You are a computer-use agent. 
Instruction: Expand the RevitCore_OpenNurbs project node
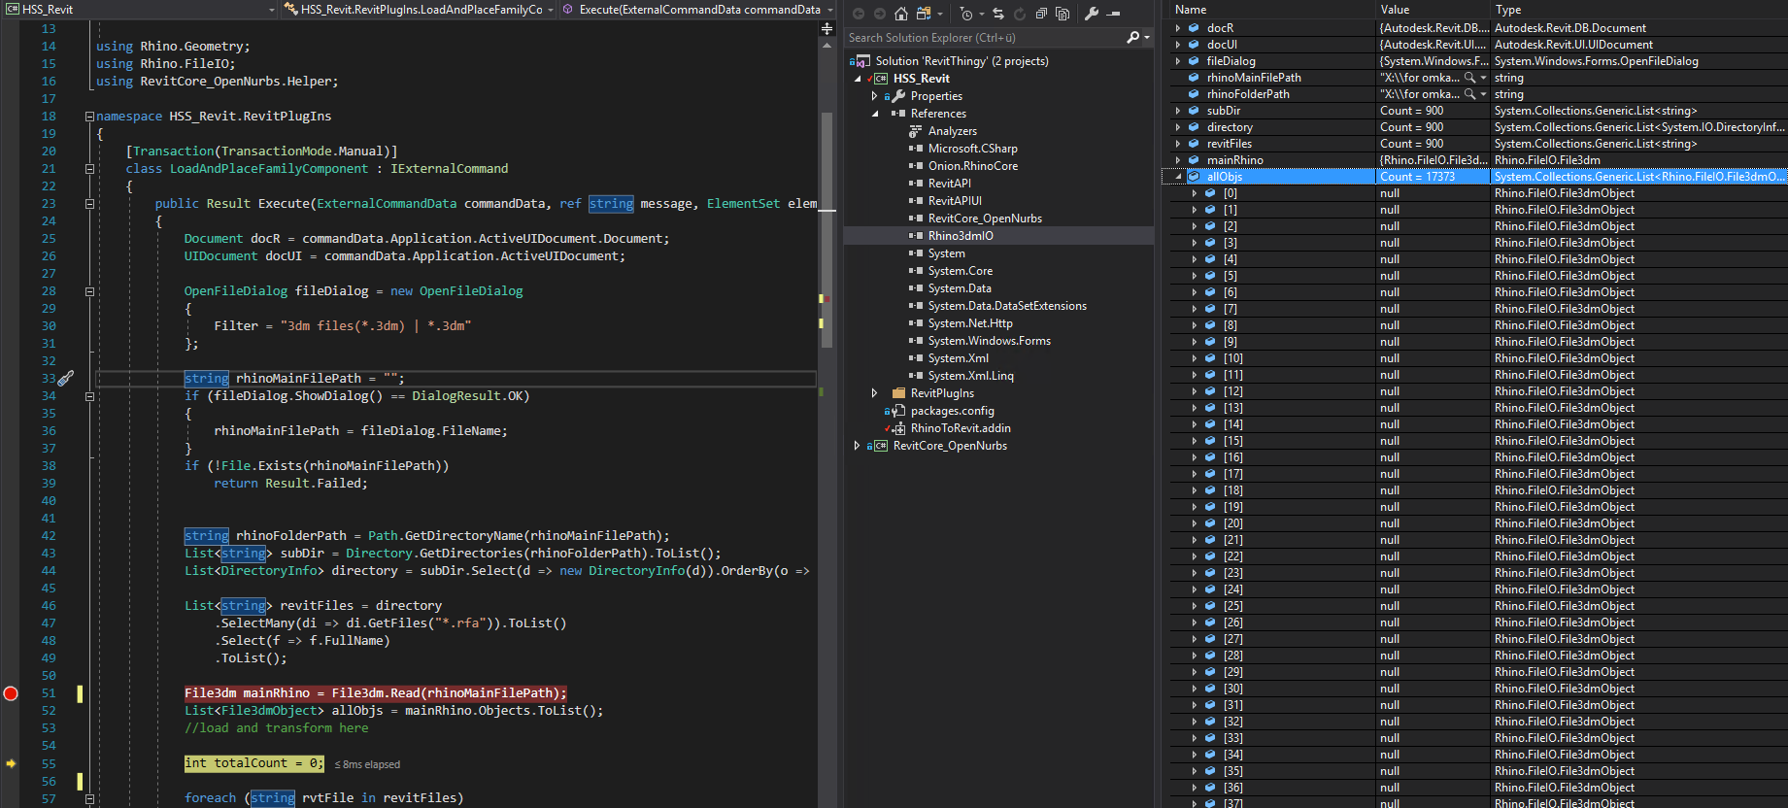857,446
